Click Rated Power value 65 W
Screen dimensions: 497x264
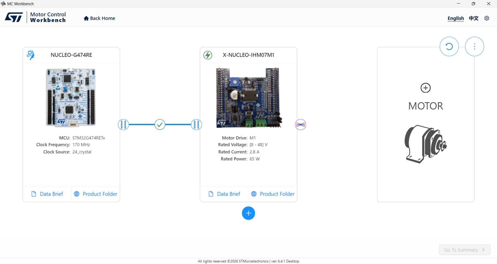[x=255, y=159]
